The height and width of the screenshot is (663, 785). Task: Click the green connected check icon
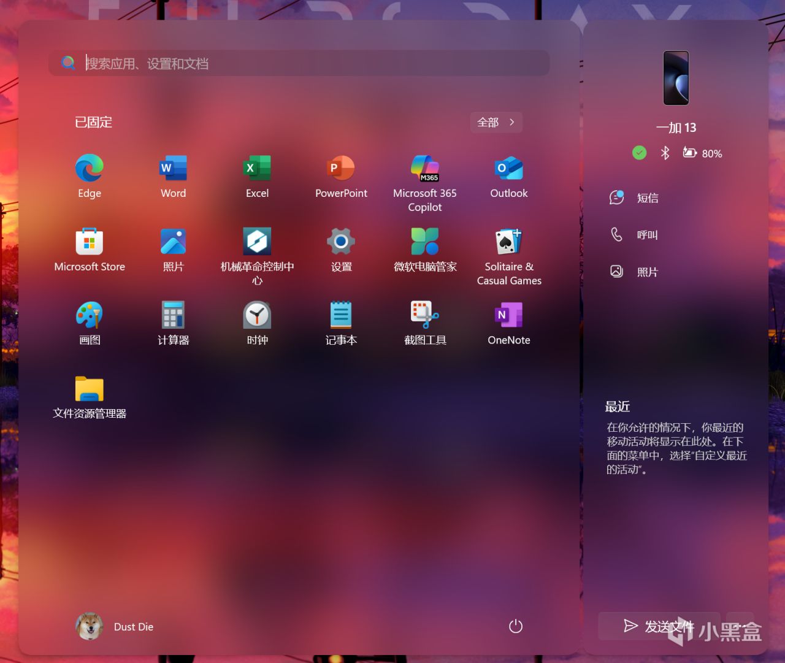pos(639,153)
